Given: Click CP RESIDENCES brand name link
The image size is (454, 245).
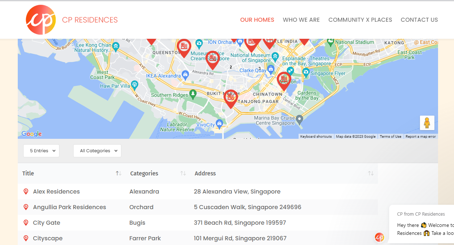Looking at the screenshot, I should [x=90, y=20].
